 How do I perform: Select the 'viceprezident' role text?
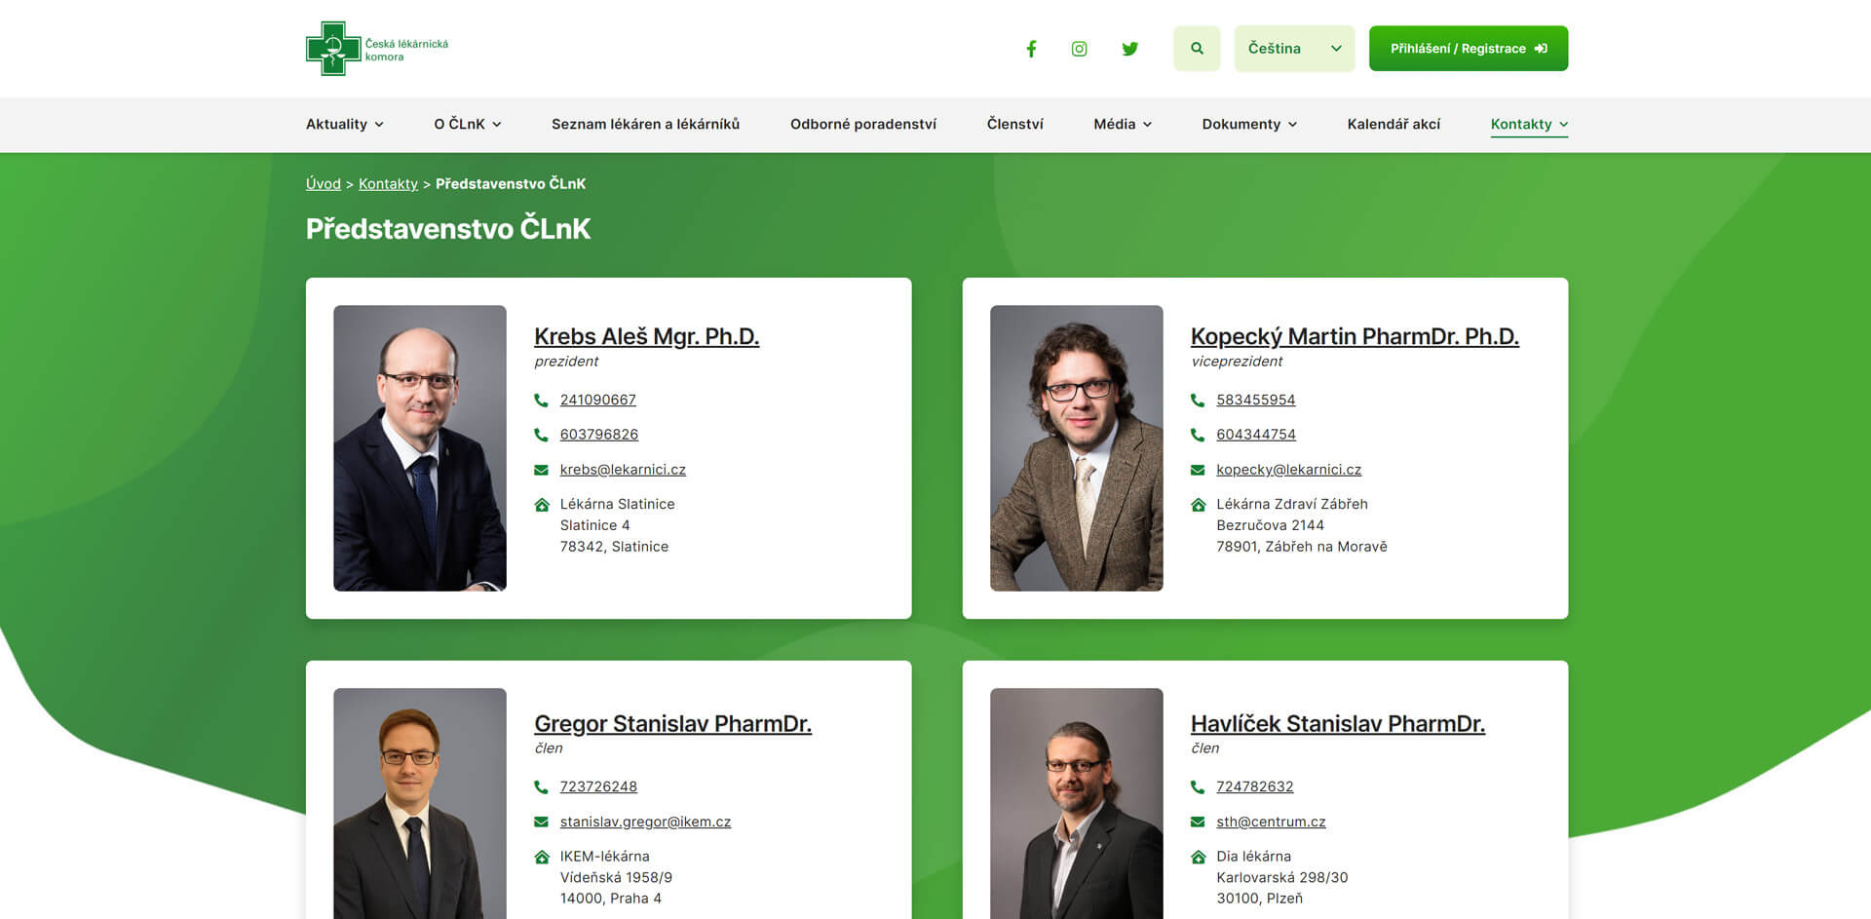(x=1237, y=362)
